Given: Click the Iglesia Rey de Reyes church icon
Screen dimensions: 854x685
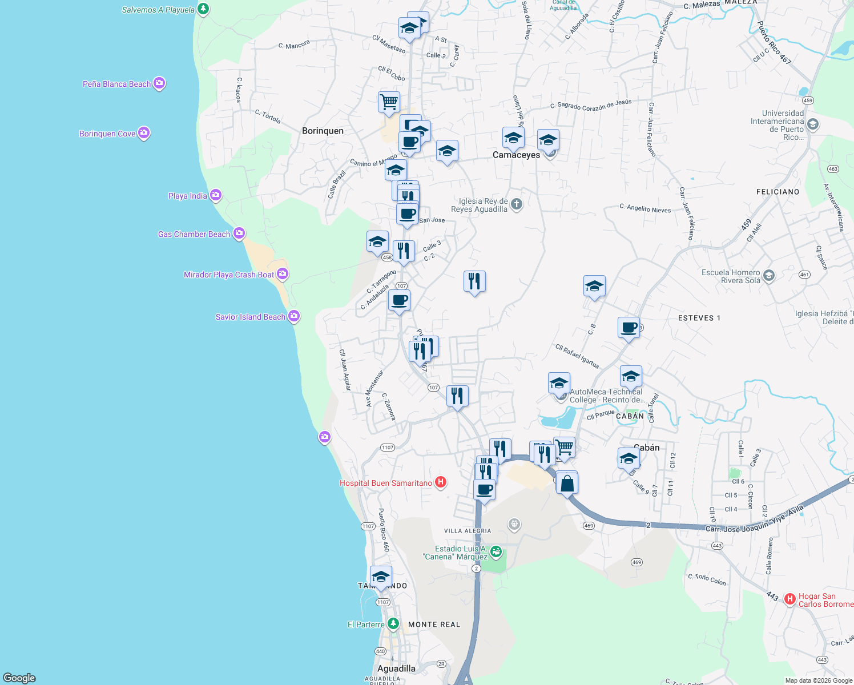Looking at the screenshot, I should [x=515, y=204].
